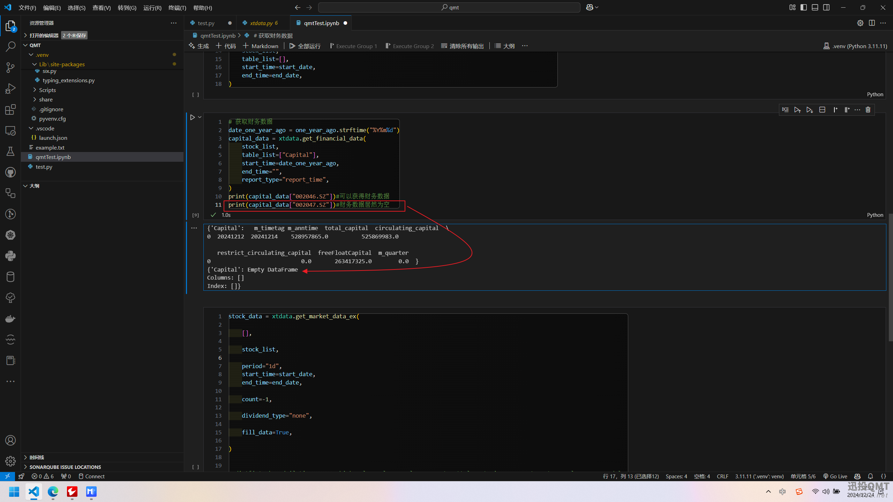This screenshot has width=893, height=502.
Task: Open the Source Control view icon
Action: 10,68
